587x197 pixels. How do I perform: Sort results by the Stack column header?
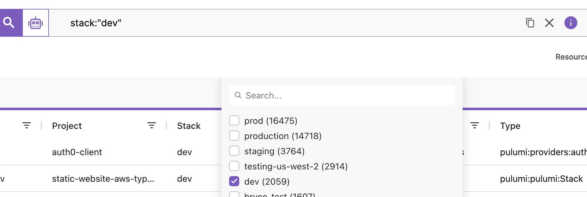coord(188,126)
